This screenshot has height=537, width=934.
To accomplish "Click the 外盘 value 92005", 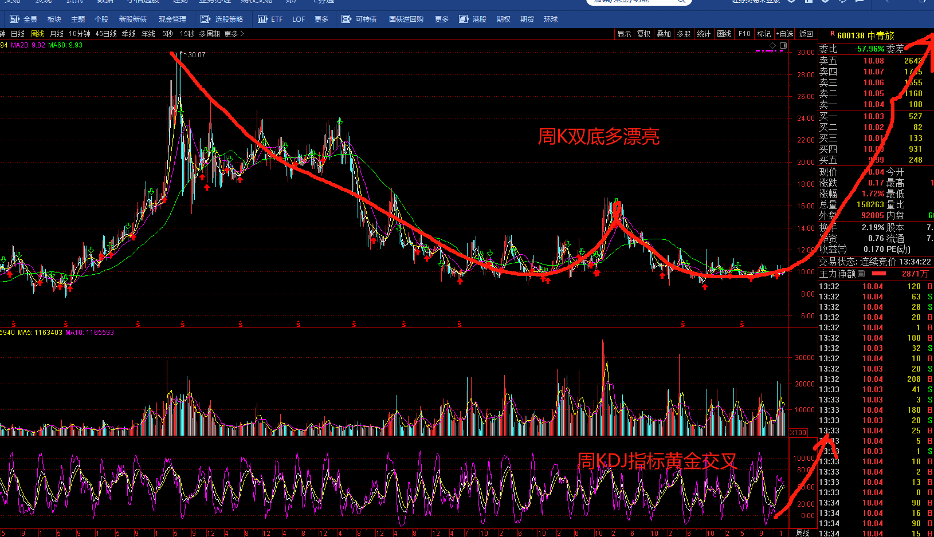I will tap(873, 215).
